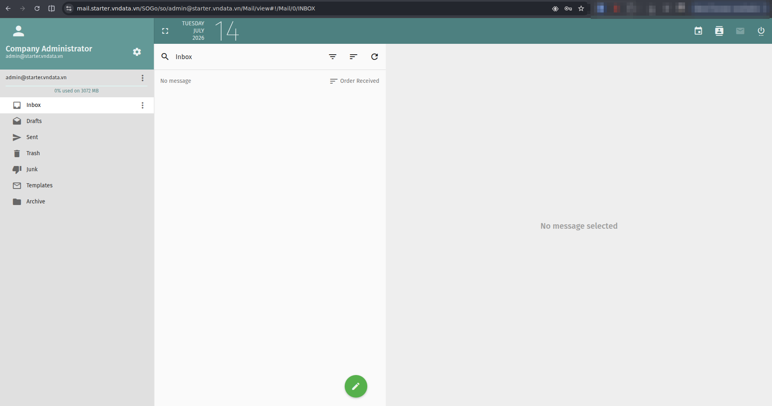772x406 pixels.
Task: Open the sort options icon
Action: tap(354, 57)
